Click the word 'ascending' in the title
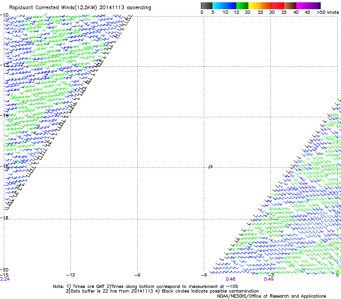The image size is (341, 299). 139,8
